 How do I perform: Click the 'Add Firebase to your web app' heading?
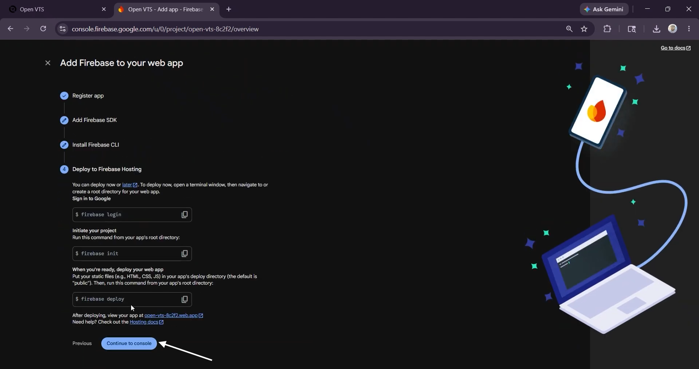pos(122,63)
